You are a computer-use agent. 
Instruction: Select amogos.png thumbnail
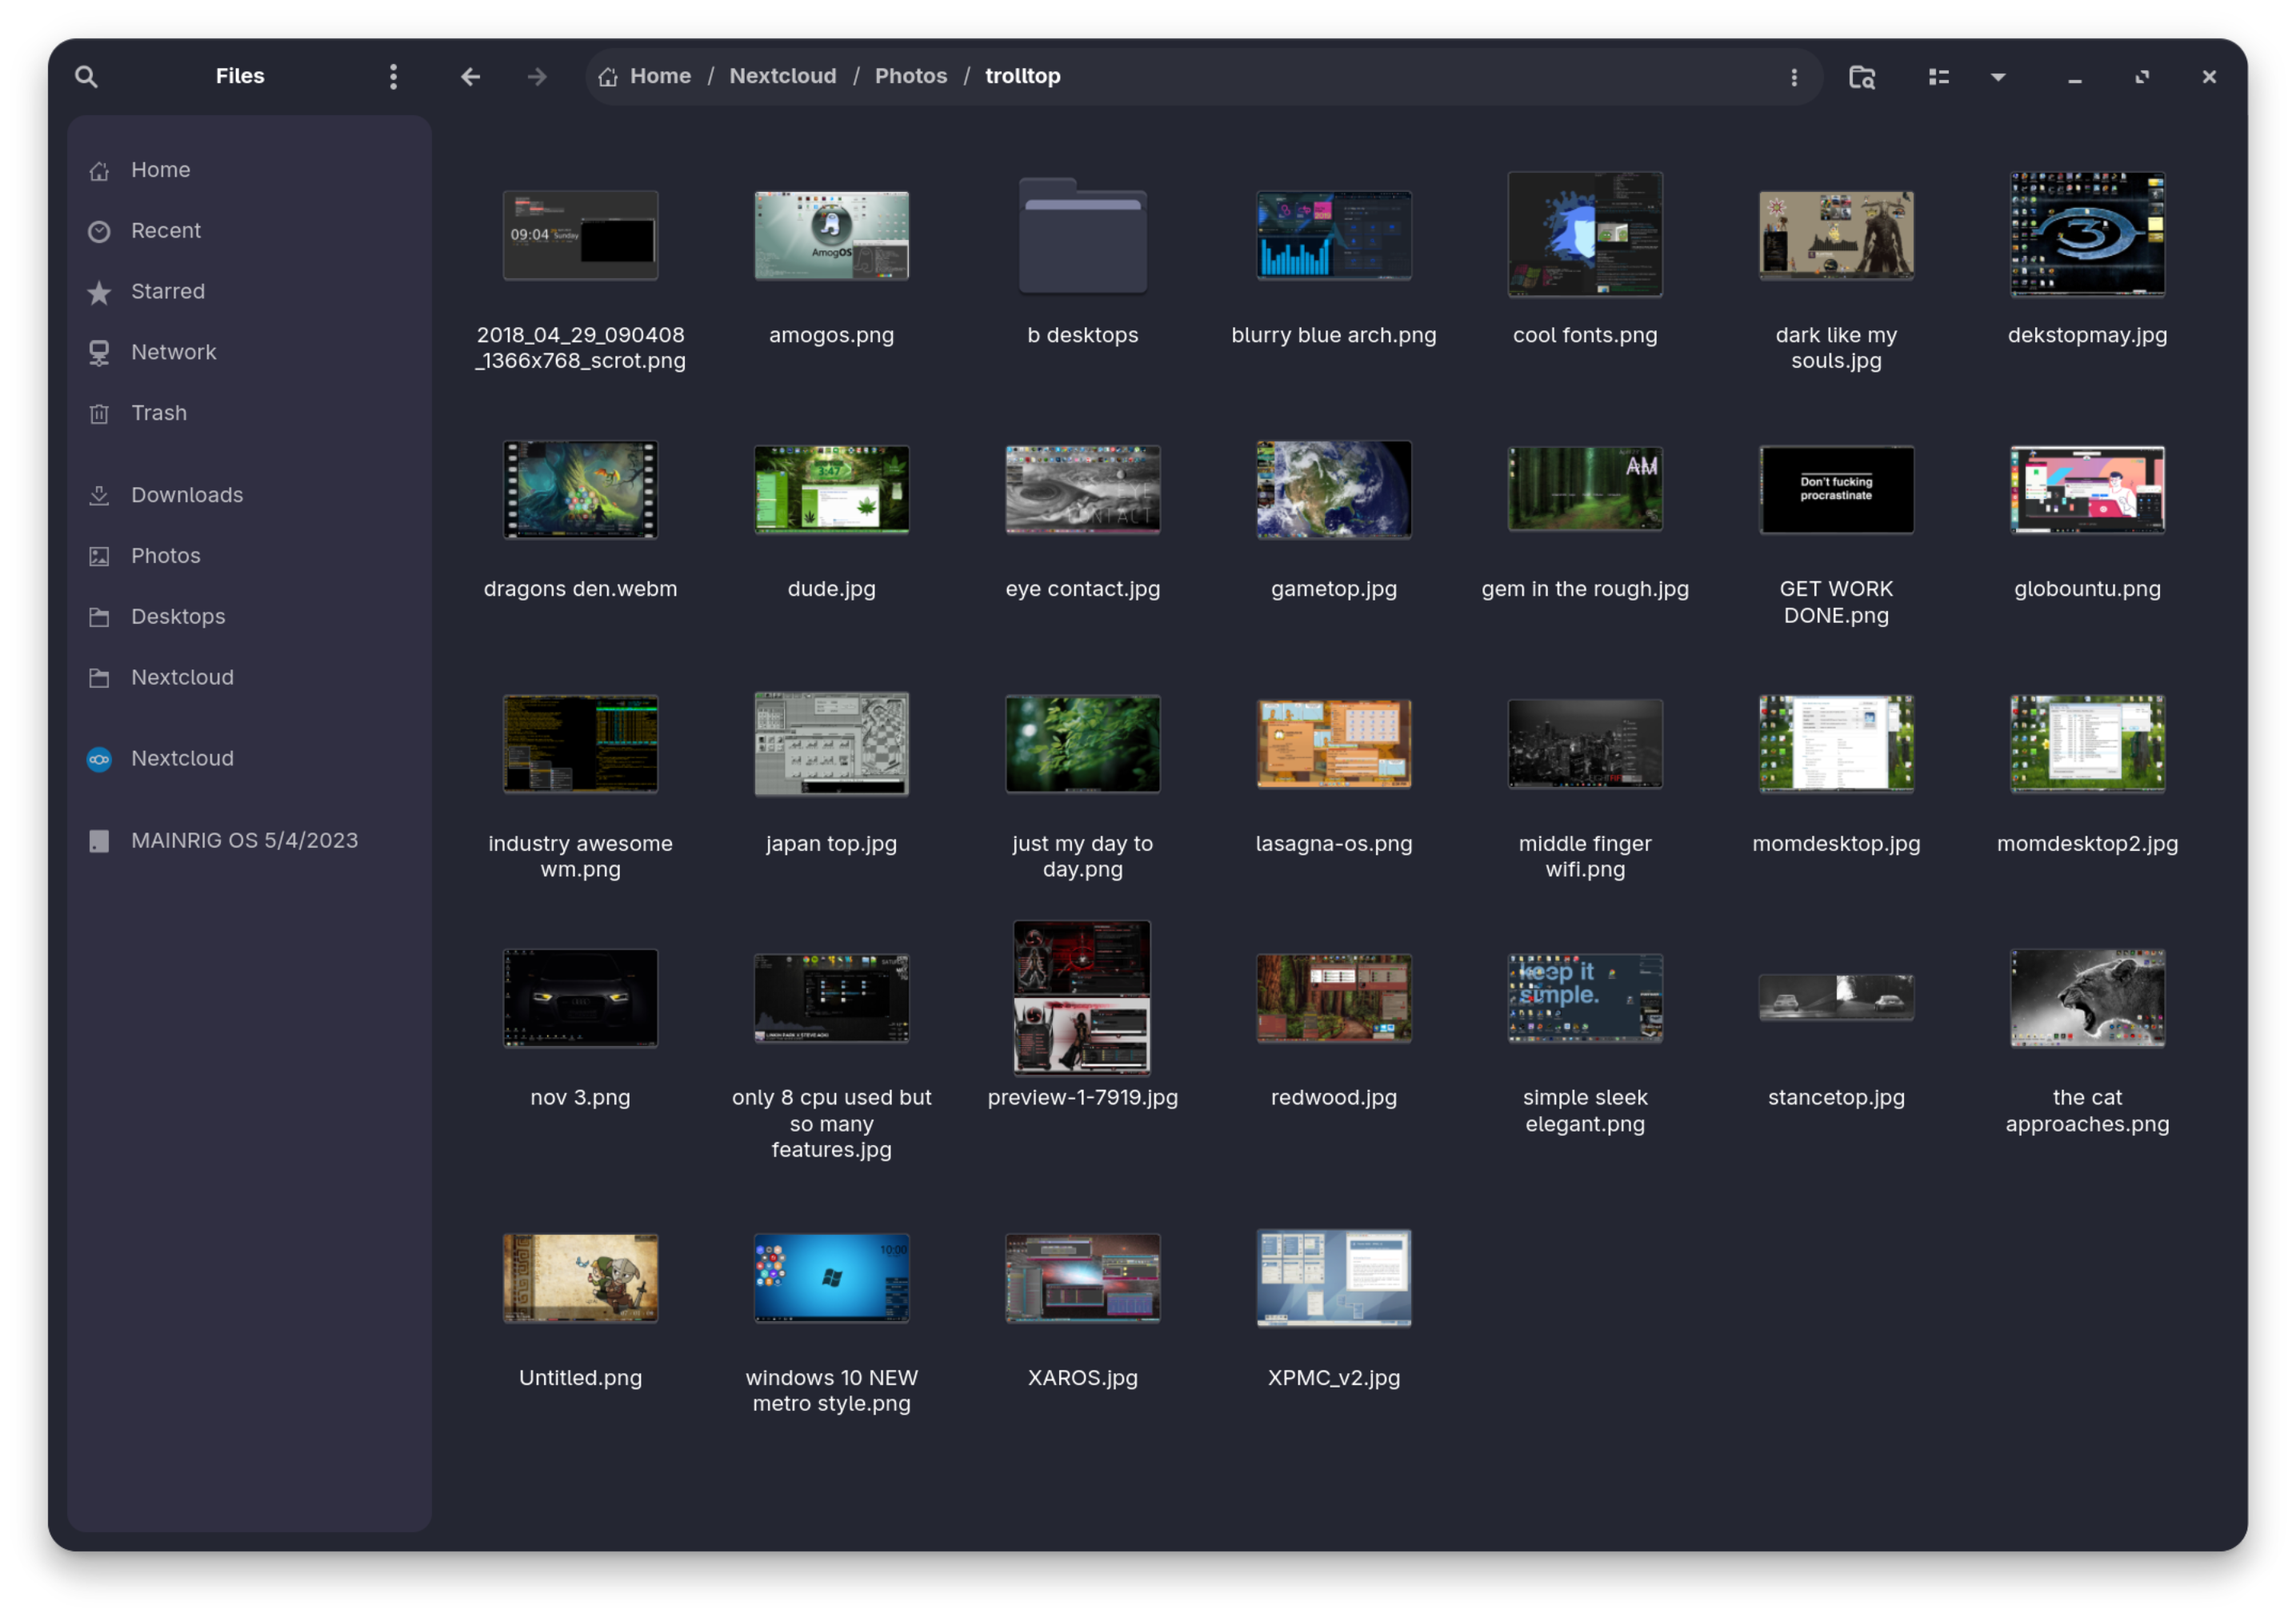tap(831, 236)
